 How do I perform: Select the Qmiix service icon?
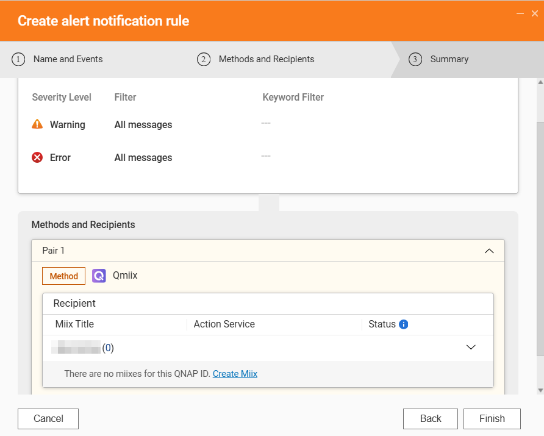(99, 276)
